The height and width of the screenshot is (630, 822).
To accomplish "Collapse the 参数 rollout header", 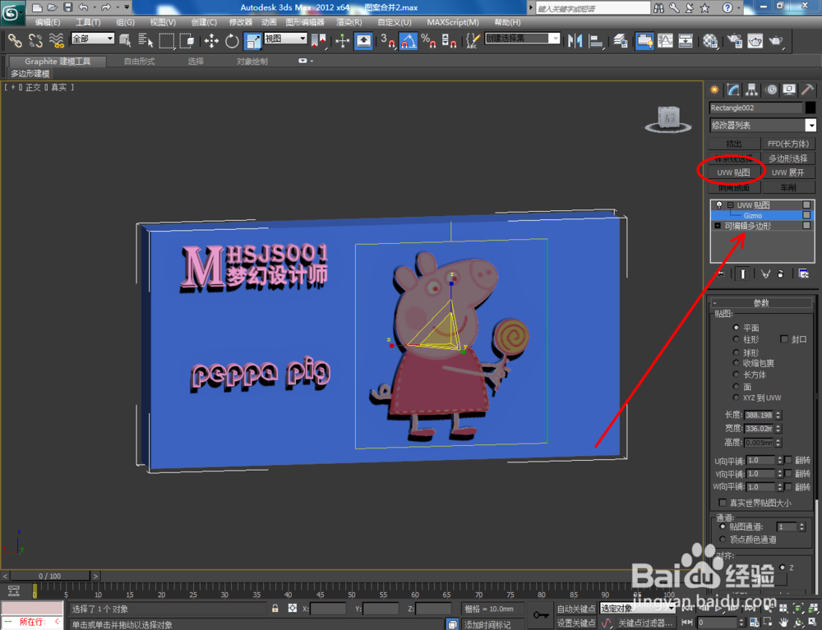I will (x=761, y=303).
